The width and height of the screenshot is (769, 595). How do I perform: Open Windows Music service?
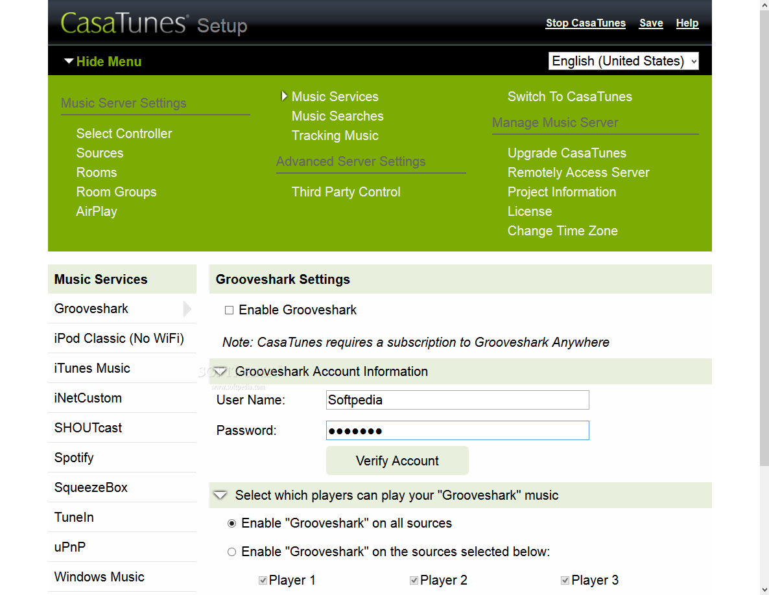(x=122, y=577)
